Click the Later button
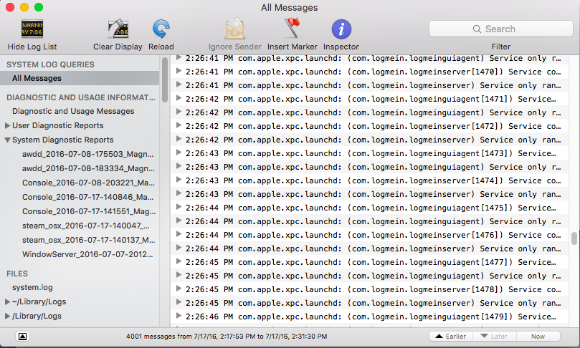Viewport: 580px width, 348px height. 494,336
